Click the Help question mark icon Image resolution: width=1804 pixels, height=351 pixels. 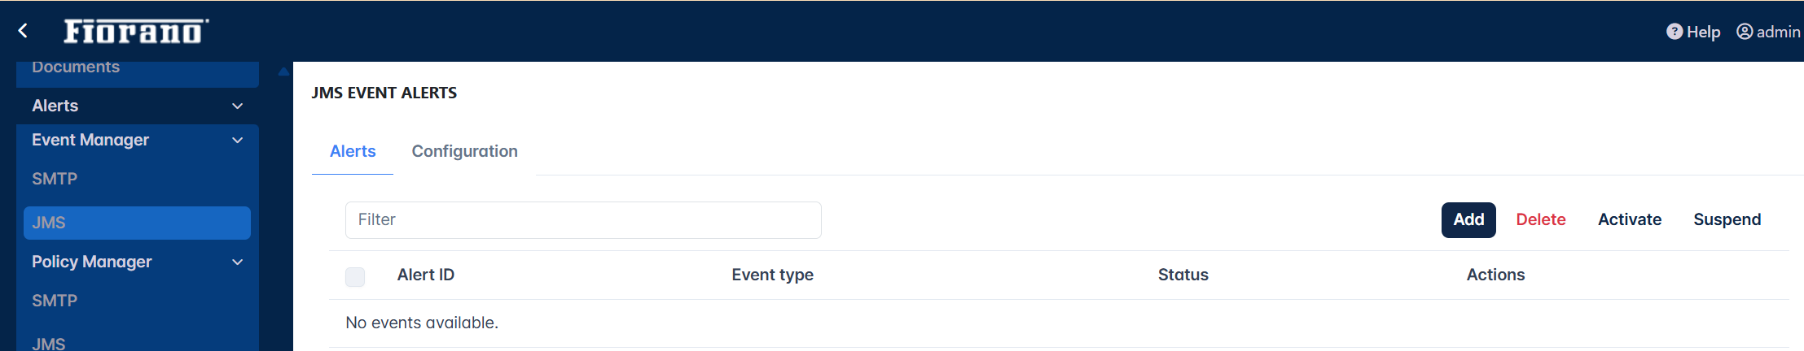pyautogui.click(x=1675, y=32)
